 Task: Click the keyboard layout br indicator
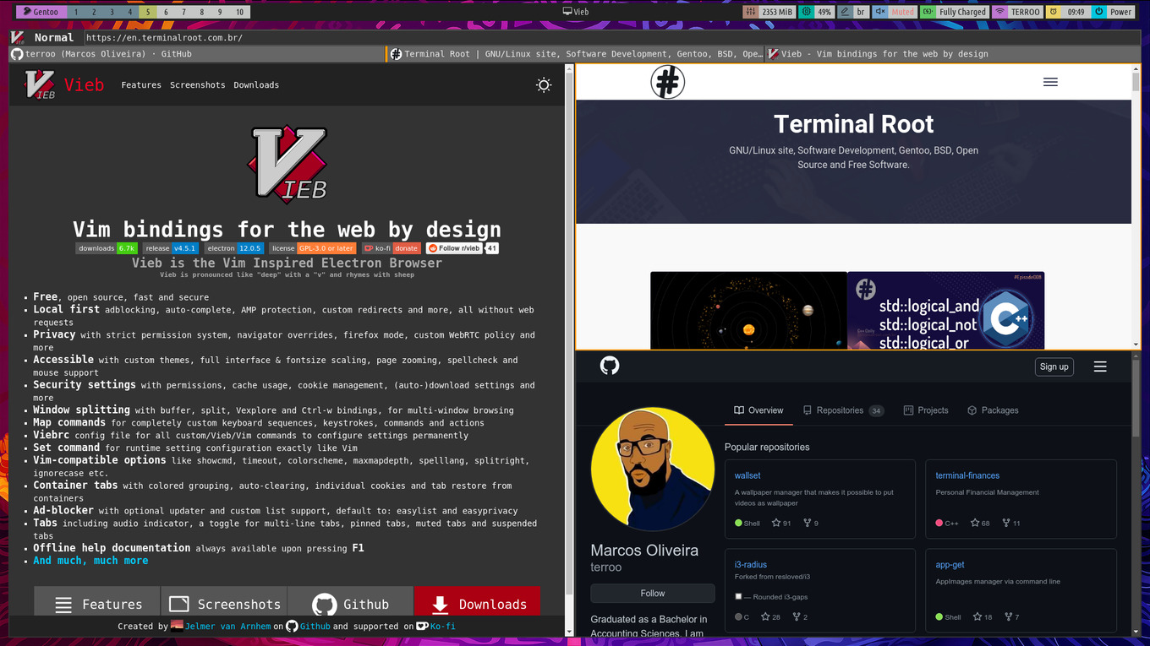pos(853,12)
